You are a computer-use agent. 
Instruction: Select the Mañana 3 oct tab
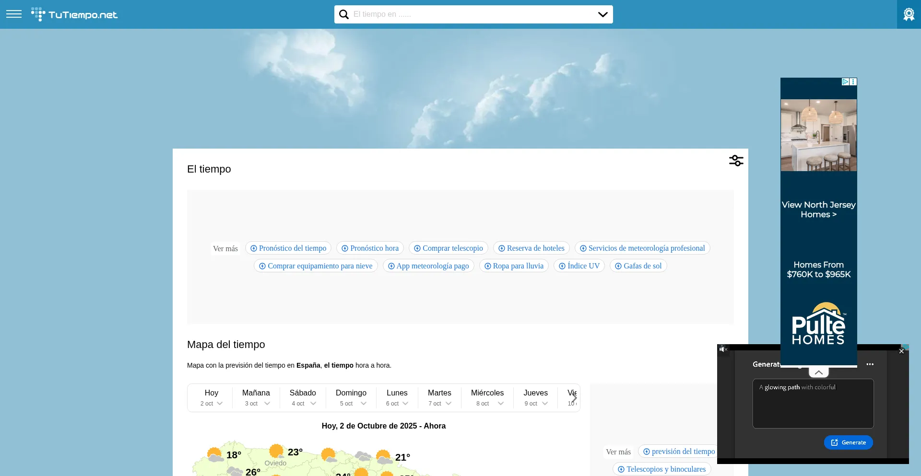pyautogui.click(x=256, y=397)
